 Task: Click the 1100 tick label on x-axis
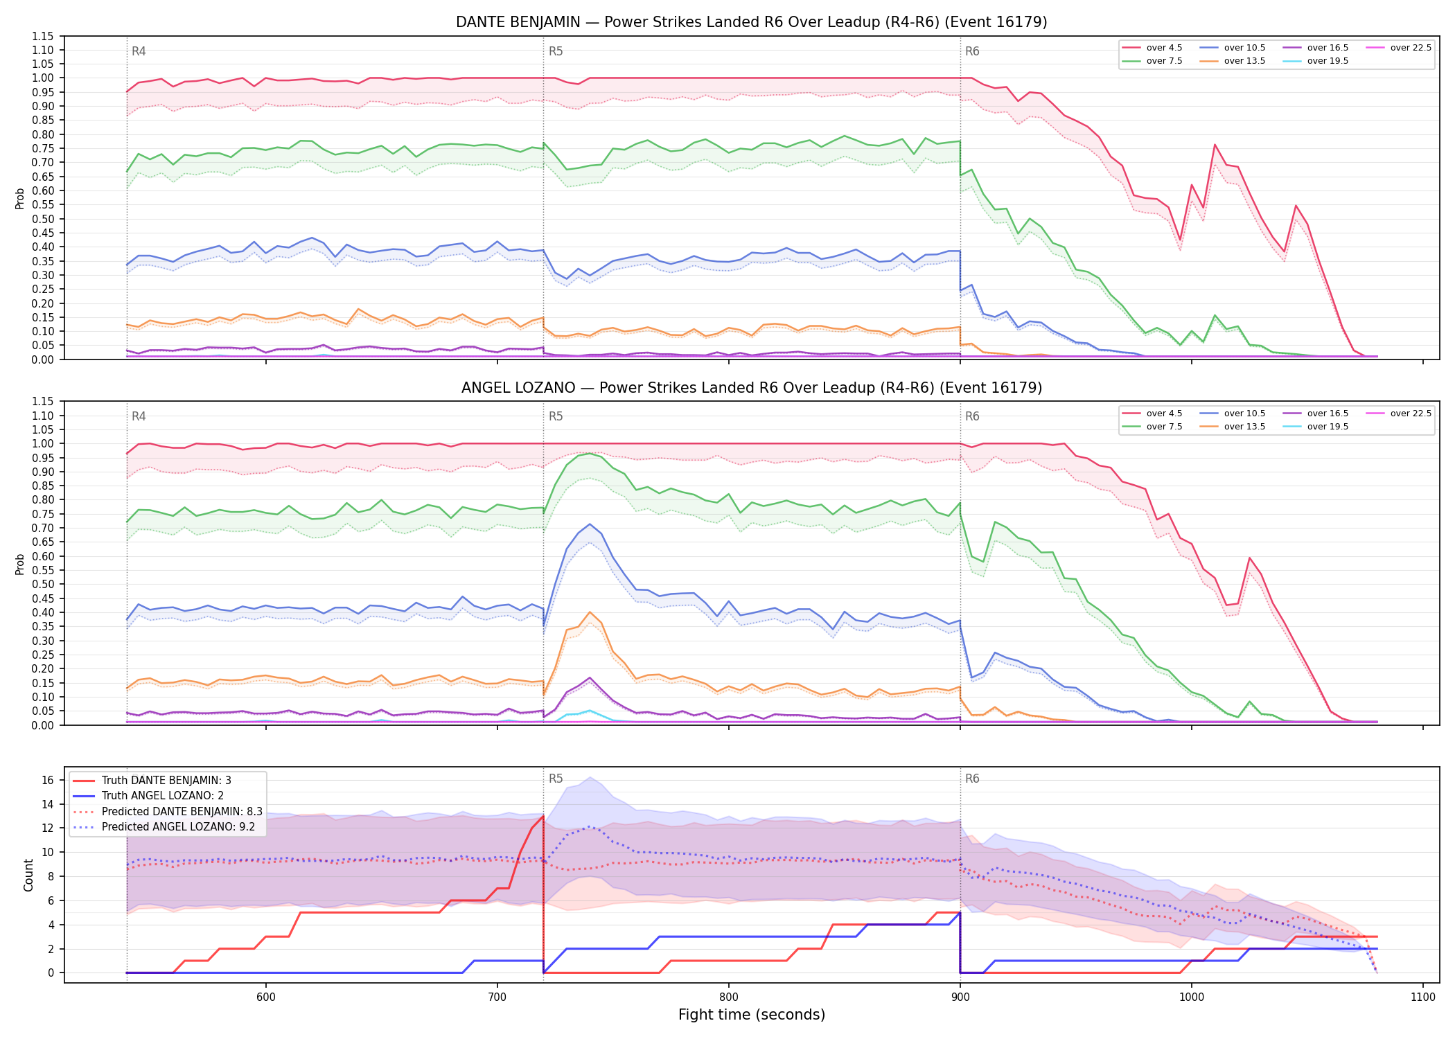1423,997
